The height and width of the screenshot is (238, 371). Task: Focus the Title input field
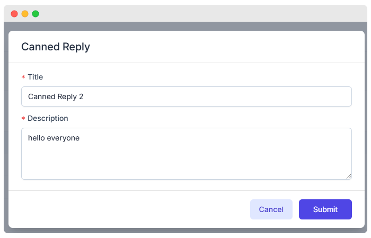187,96
